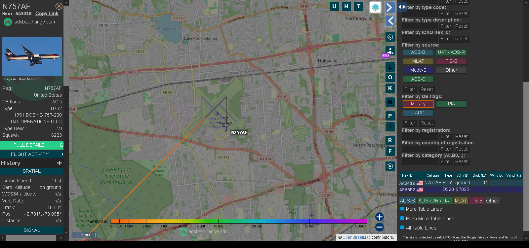
Task: Open the settings gear on the map
Action: pyautogui.click(x=390, y=37)
